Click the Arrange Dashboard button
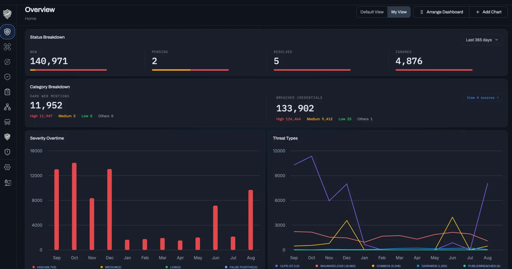This screenshot has height=269, width=512. click(441, 12)
